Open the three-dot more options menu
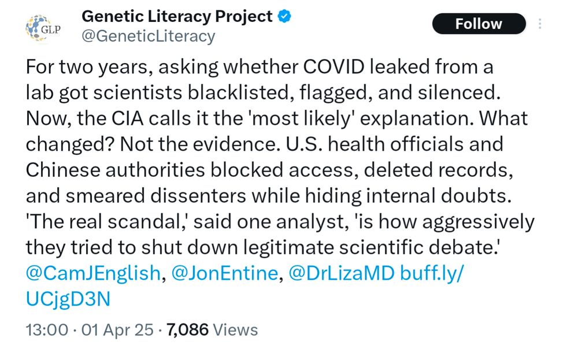Screen dimensions: 578x349 tap(540, 24)
